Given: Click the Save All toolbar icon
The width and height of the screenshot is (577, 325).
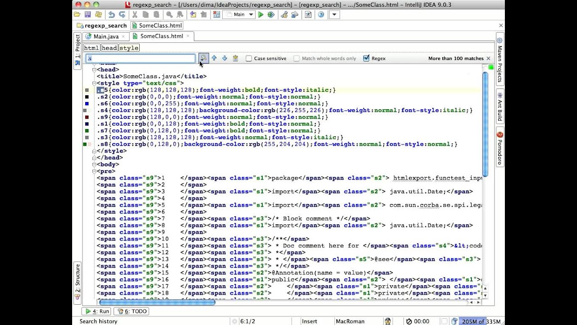Looking at the screenshot, I should click(x=87, y=14).
